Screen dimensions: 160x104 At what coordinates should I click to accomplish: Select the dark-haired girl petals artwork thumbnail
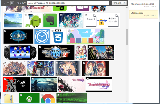pyautogui.click(x=68, y=69)
